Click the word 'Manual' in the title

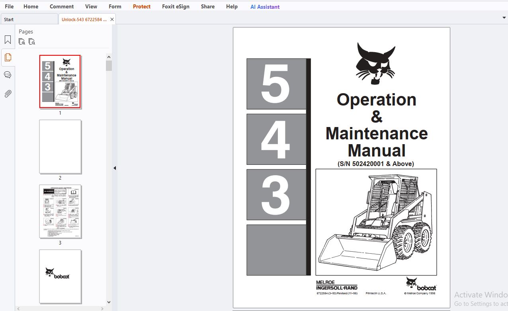377,151
